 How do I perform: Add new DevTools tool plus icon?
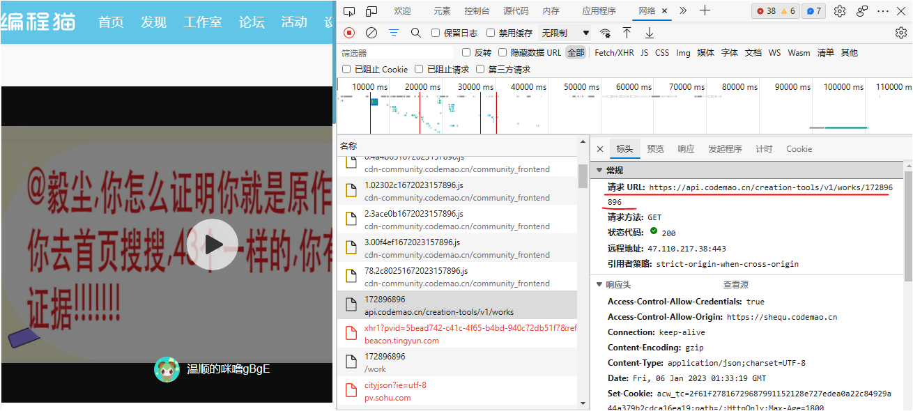[x=705, y=11]
